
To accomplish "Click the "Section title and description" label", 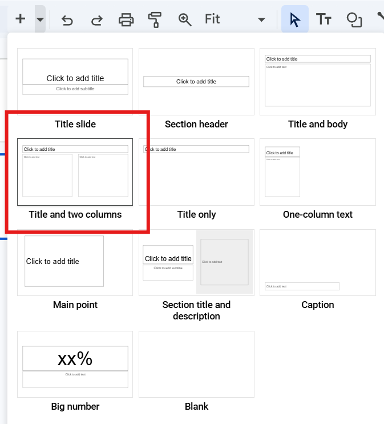I will click(197, 310).
